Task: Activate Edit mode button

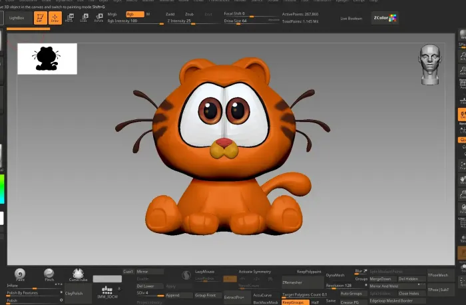Action: pos(41,18)
